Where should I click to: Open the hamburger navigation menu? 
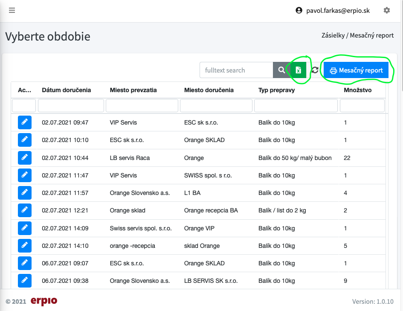point(12,10)
